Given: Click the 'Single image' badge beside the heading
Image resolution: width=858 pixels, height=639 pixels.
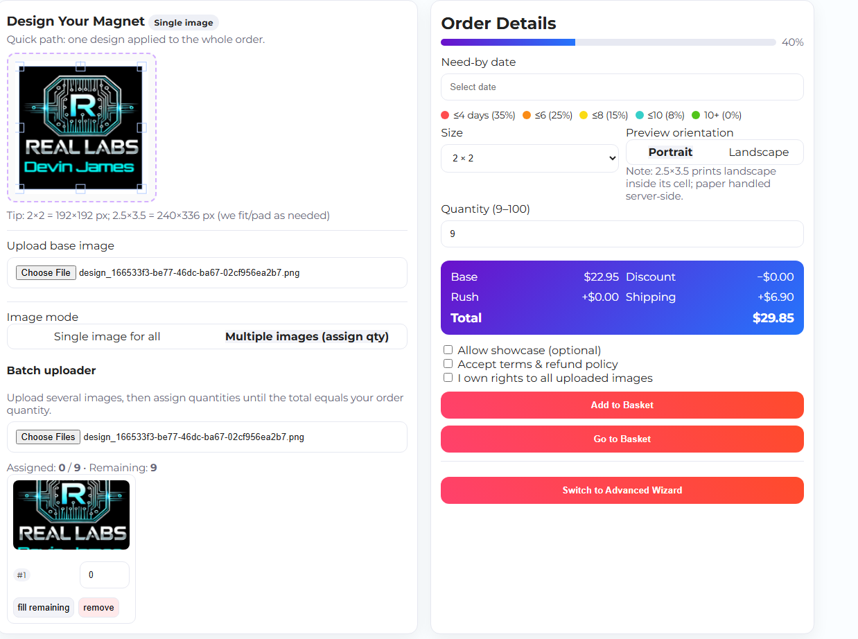Looking at the screenshot, I should 184,23.
